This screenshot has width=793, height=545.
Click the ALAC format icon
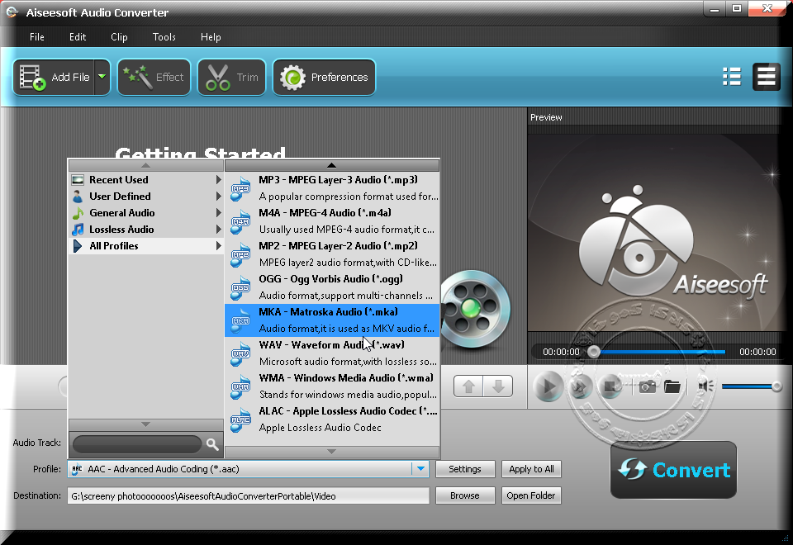[240, 419]
